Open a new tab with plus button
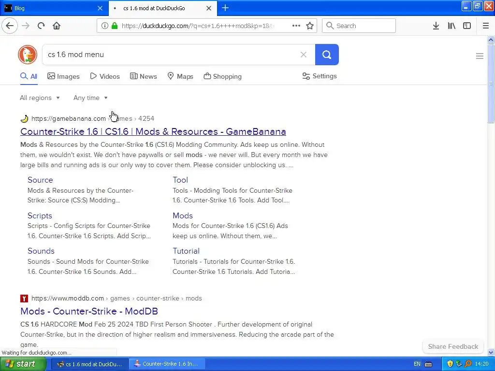 tap(225, 8)
